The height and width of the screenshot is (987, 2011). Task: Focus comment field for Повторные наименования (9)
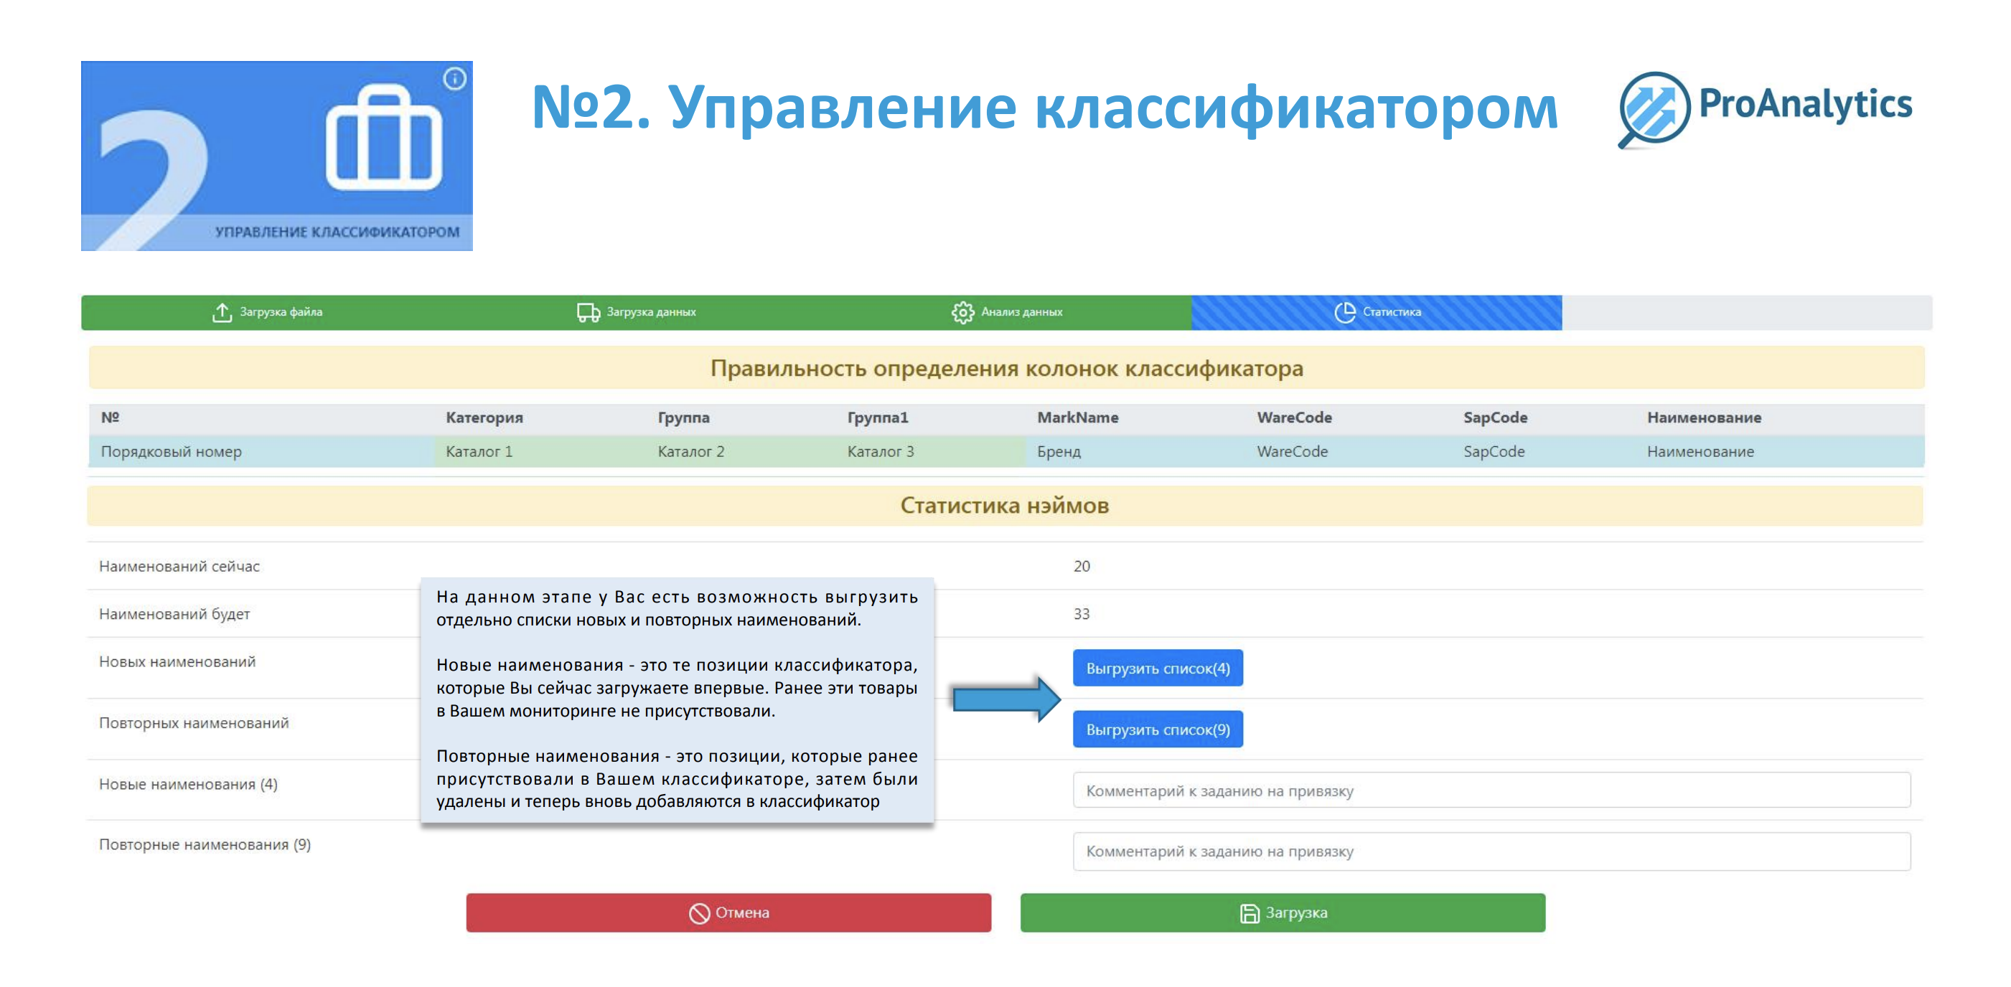point(1492,851)
